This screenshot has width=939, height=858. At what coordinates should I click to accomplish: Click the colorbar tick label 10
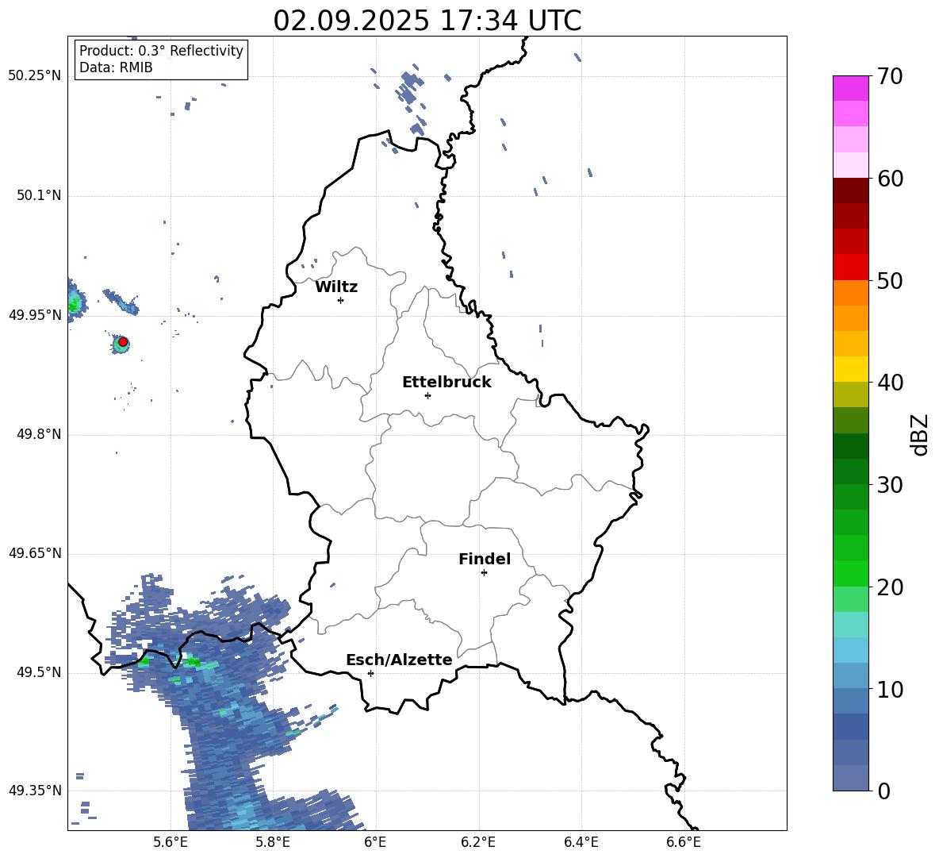coord(890,689)
